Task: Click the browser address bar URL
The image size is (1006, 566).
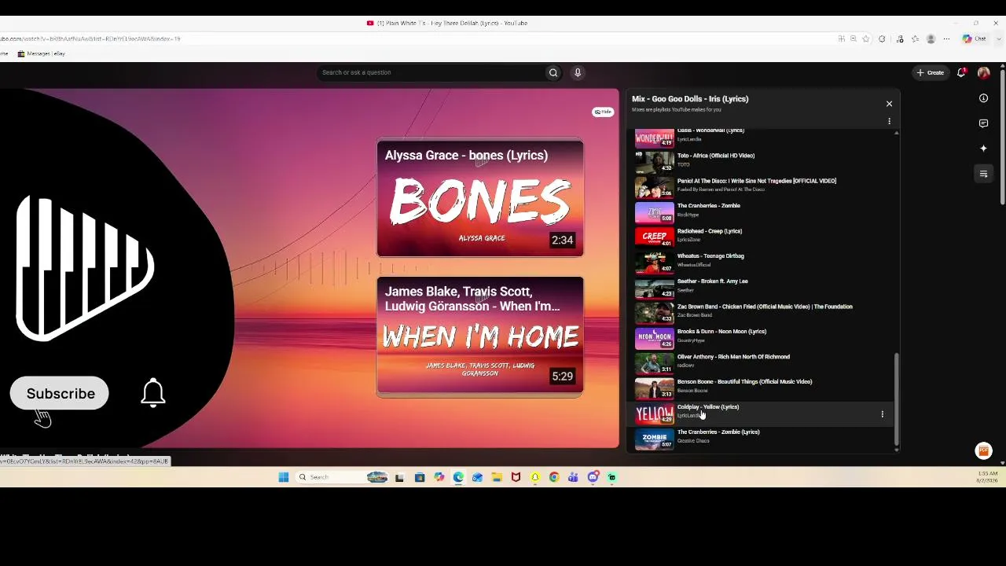Action: 90,39
